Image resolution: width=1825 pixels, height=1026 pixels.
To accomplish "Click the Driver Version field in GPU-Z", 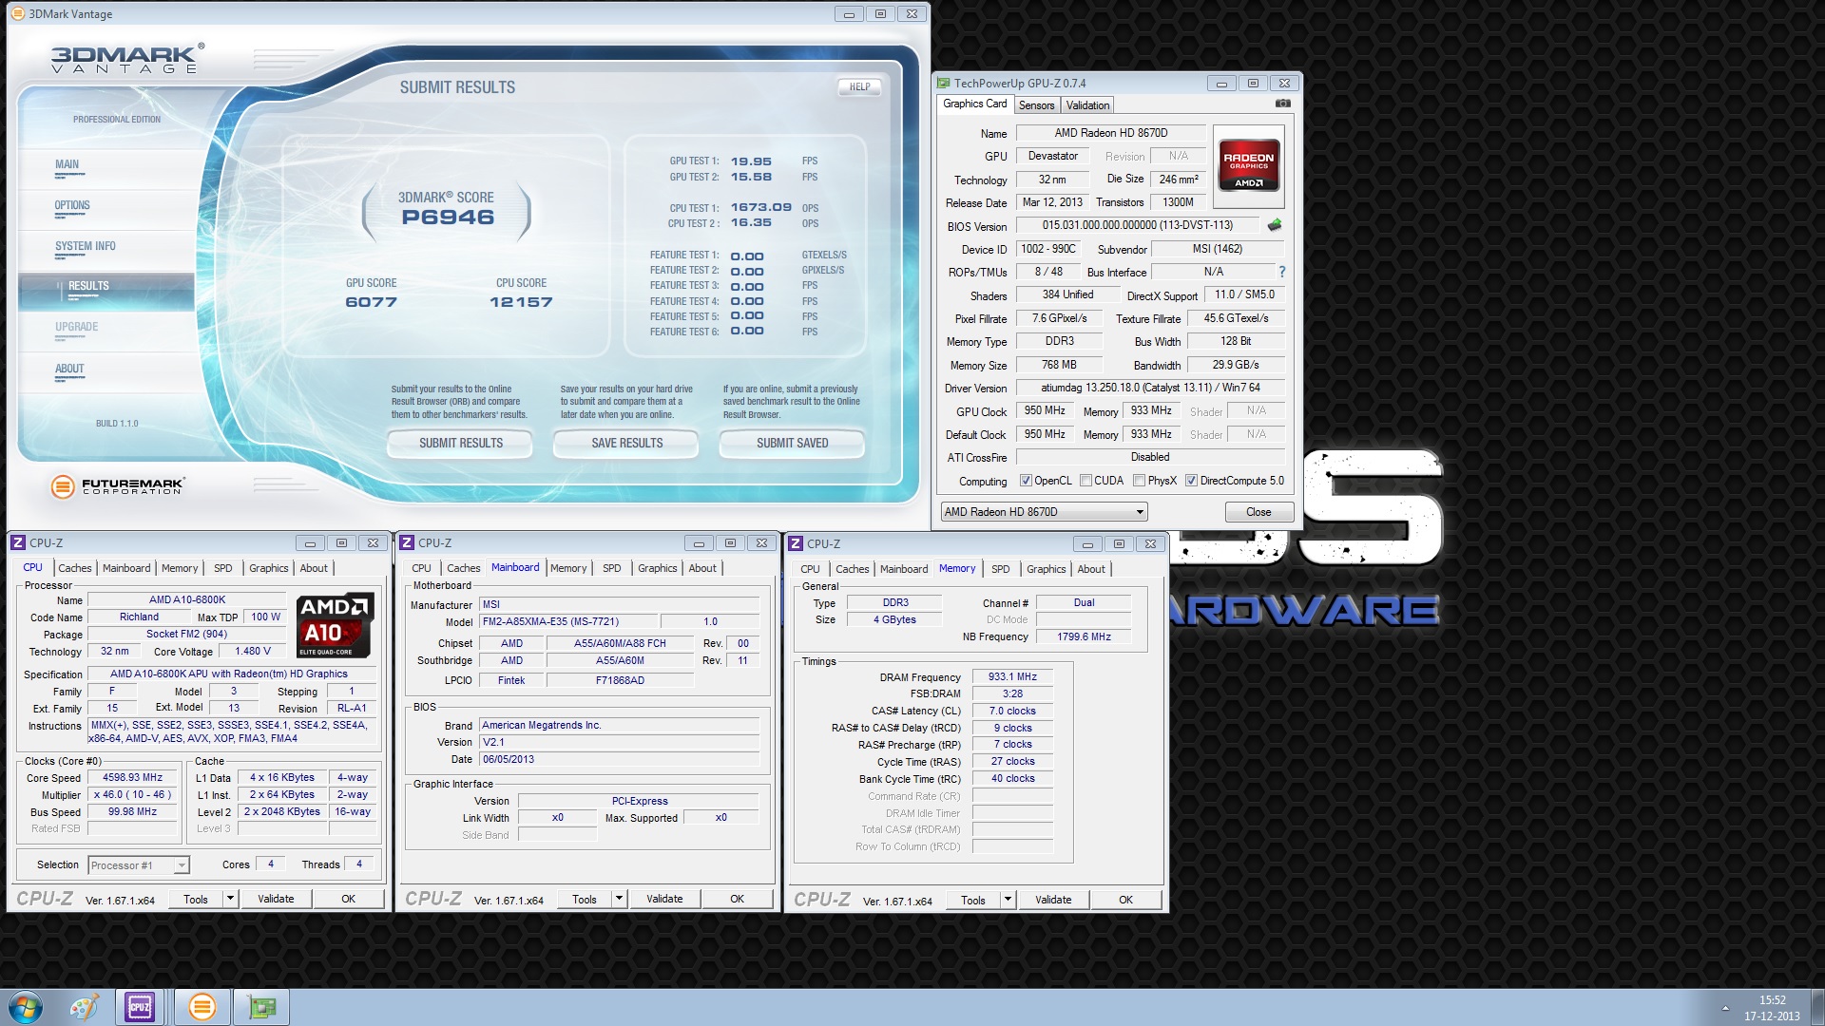I will coord(1150,388).
